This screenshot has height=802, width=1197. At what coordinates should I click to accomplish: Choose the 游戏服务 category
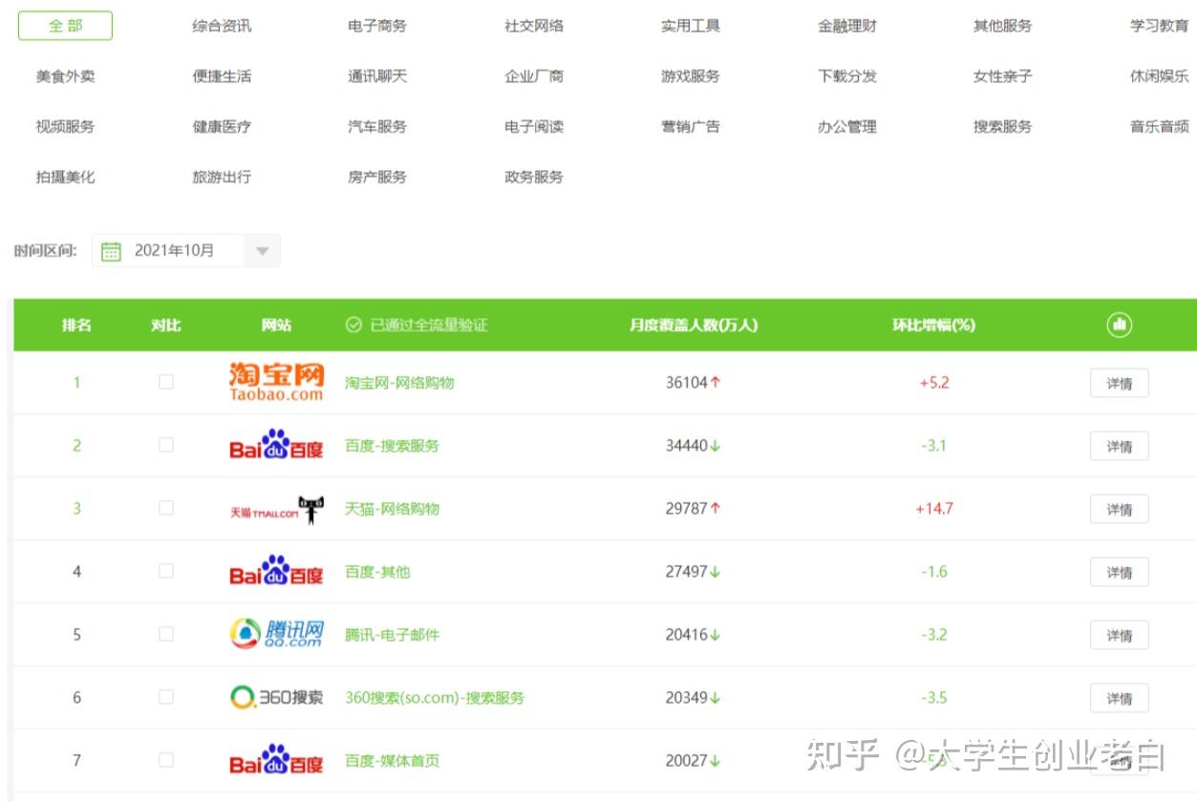tap(690, 76)
